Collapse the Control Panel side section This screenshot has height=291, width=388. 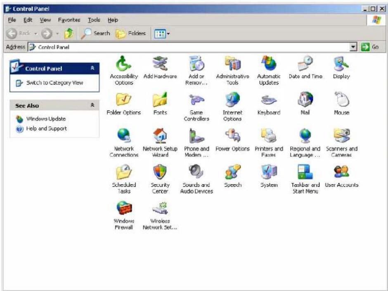point(92,68)
